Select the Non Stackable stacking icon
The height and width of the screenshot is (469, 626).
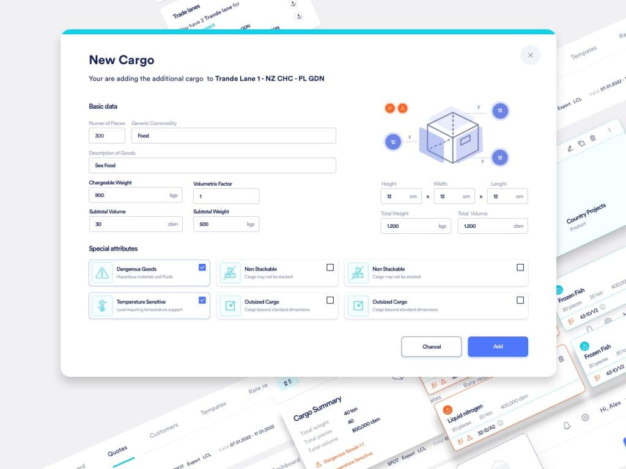(230, 272)
